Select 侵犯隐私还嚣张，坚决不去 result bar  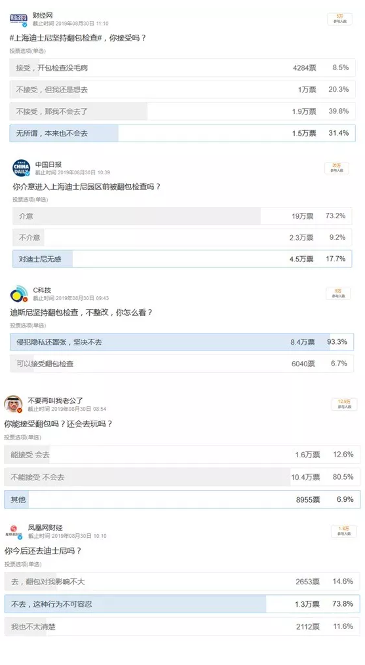click(x=182, y=342)
